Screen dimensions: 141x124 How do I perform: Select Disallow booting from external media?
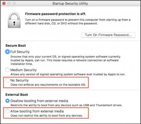click(7, 101)
